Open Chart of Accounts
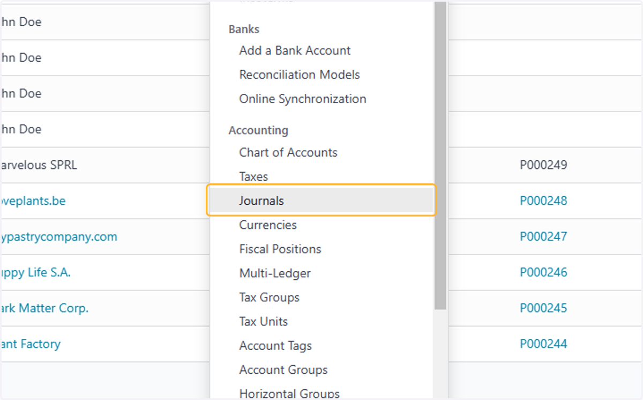Screen dimensions: 643x400 point(288,152)
